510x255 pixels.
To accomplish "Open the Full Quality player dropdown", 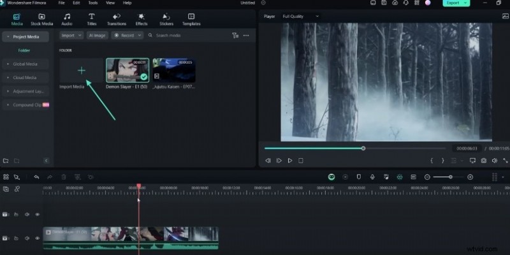I will click(x=301, y=16).
